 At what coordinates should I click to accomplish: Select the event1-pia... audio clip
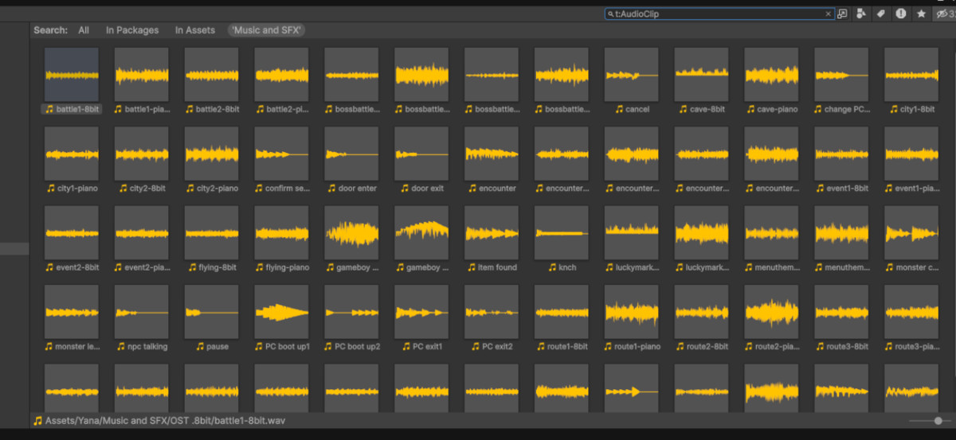click(911, 161)
